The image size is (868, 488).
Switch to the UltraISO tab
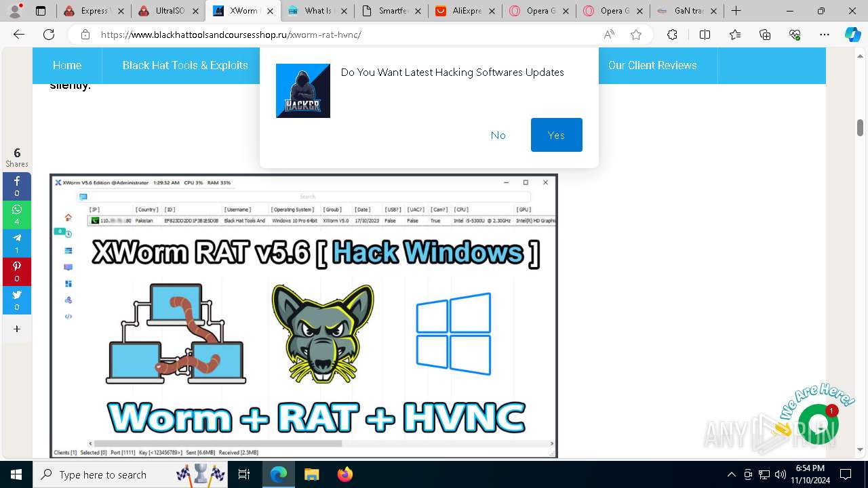(168, 11)
